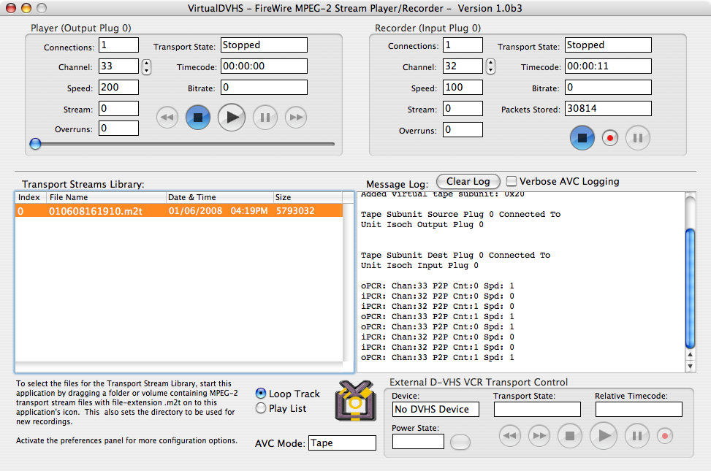Click the Relative Timecode field

(639, 410)
